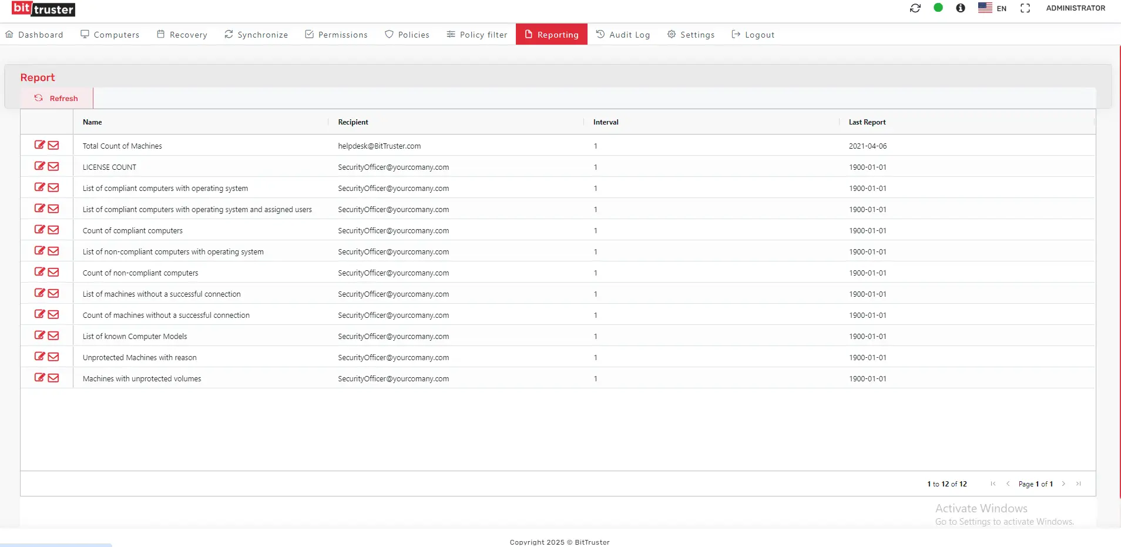Edit the "Unprotected Machines with reason" report
This screenshot has width=1121, height=547.
click(39, 357)
